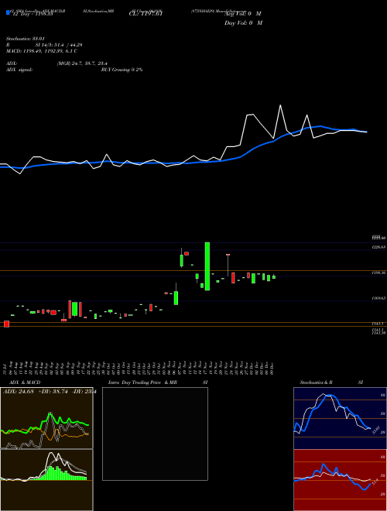Image resolution: width=387 pixels, height=511 pixels.
Task: Click the 1226.68 price axis label
Action: coord(378,247)
